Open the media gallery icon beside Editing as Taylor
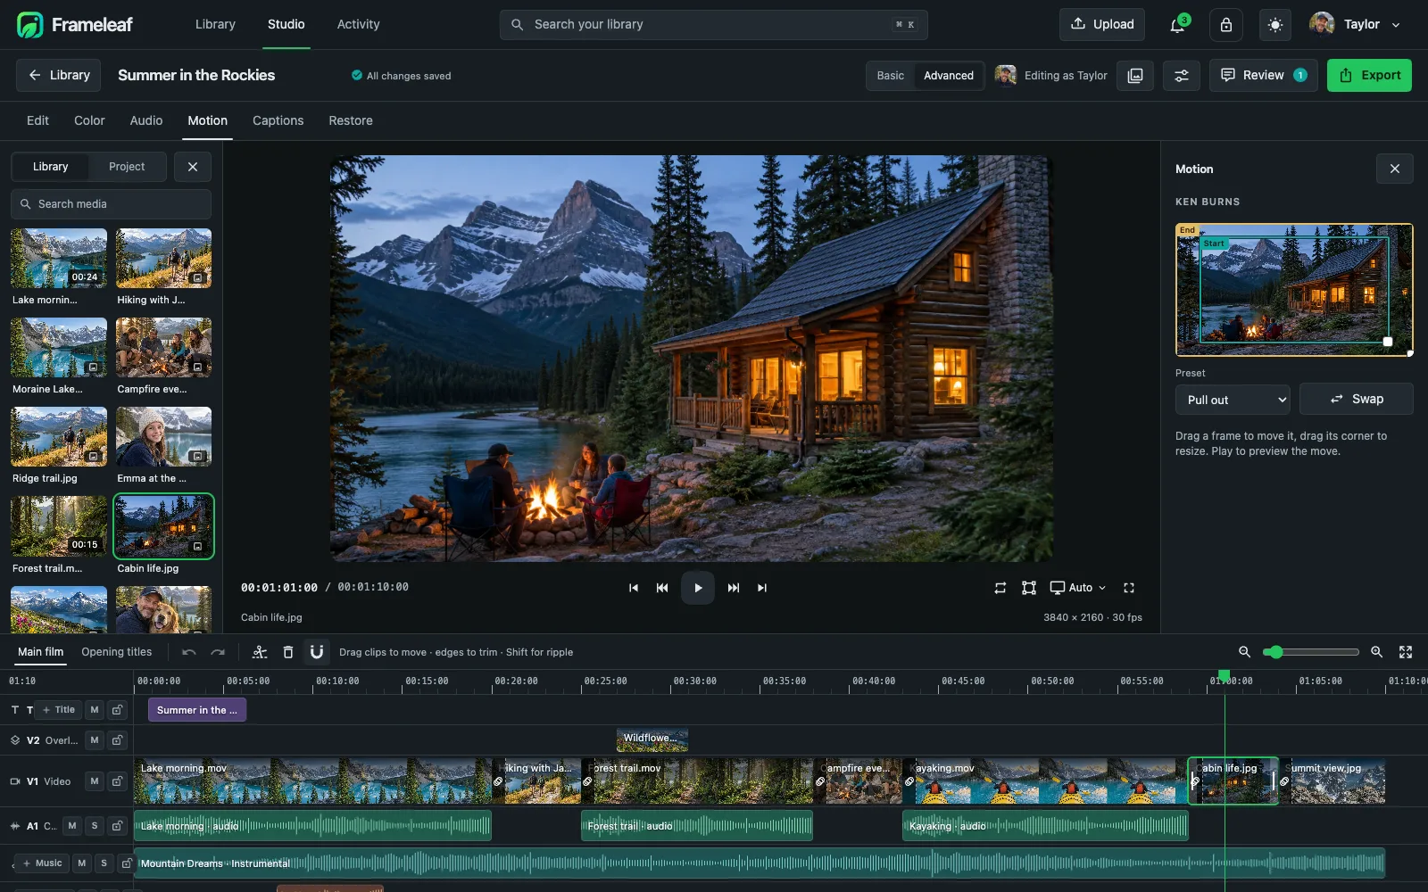The image size is (1428, 892). (1135, 76)
